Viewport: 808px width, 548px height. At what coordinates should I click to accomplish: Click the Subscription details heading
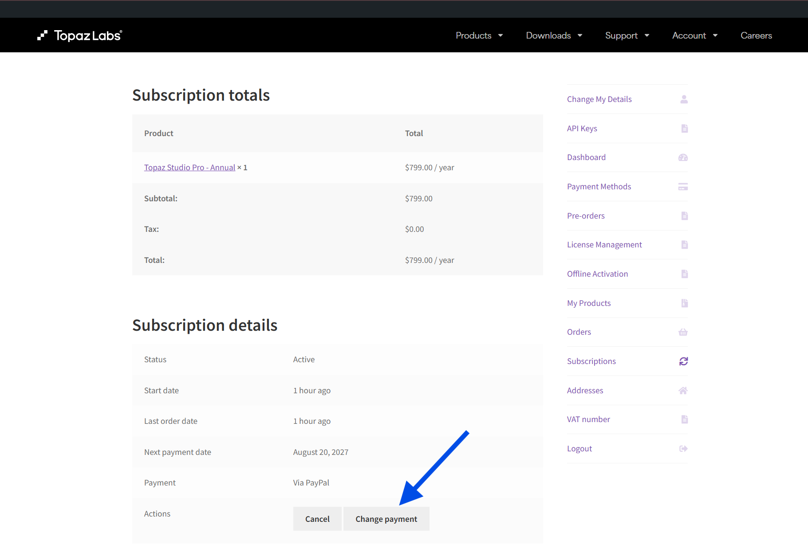205,325
